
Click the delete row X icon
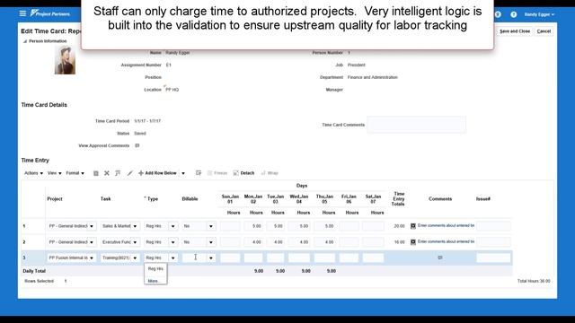point(107,173)
